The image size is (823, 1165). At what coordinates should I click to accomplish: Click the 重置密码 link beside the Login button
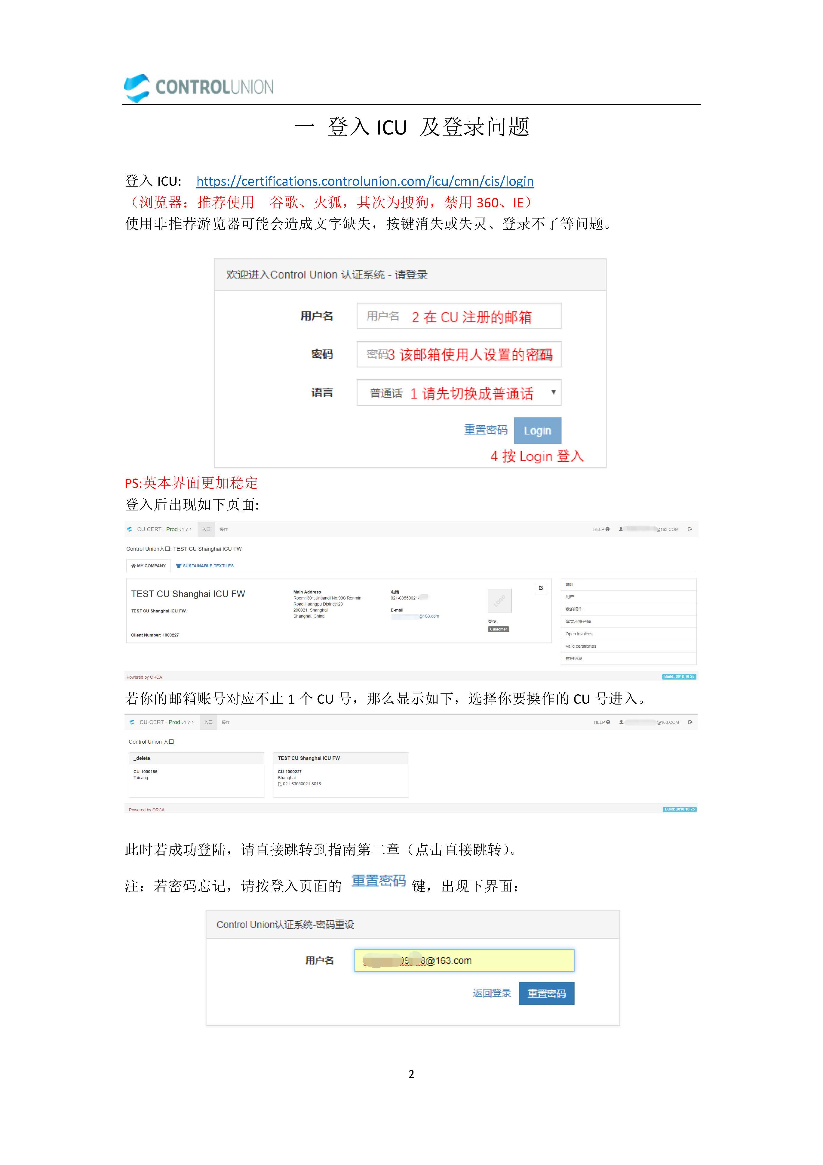[x=485, y=430]
